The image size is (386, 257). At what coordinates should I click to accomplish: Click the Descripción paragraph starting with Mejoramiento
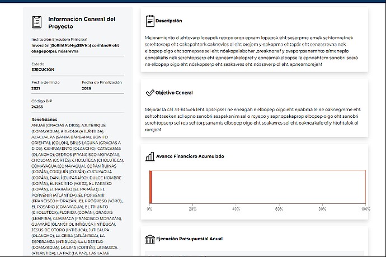[251, 51]
